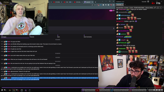Click username Stylesdark in chat
Image resolution: width=164 pixels, height=92 pixels.
pos(119,45)
